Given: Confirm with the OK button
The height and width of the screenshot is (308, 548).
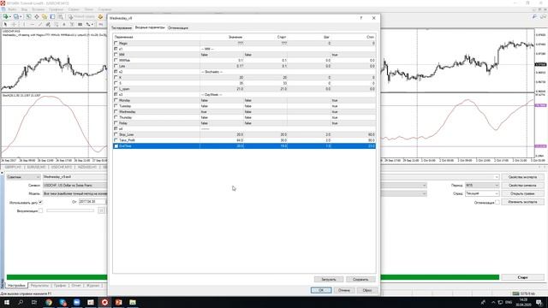Looking at the screenshot, I should click(x=321, y=290).
